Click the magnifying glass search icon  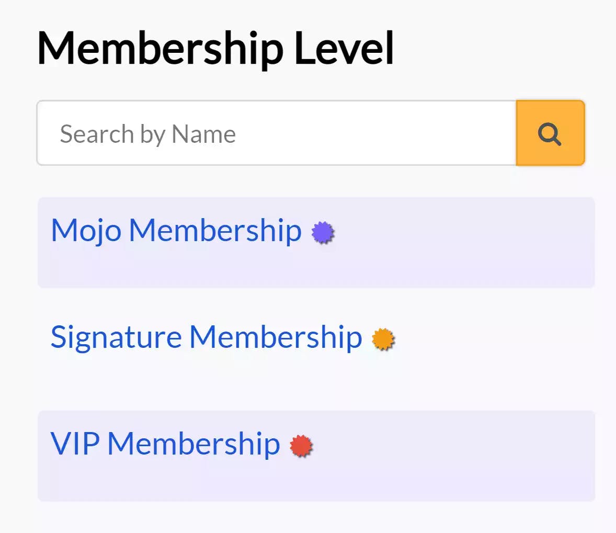tap(550, 133)
